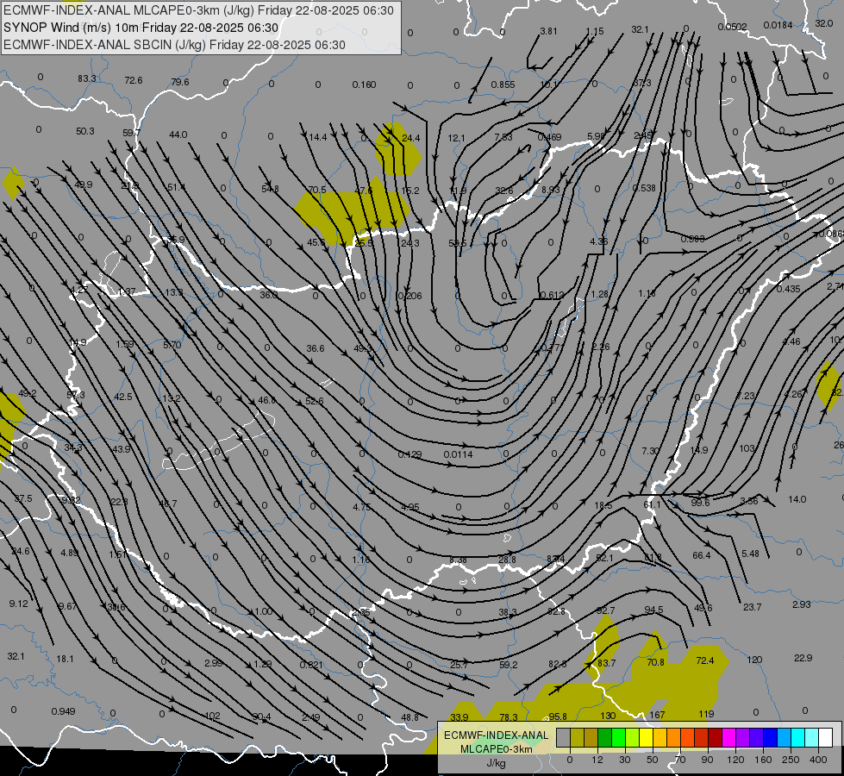This screenshot has width=844, height=776.
Task: Click the map value 0.949
Action: (x=64, y=711)
